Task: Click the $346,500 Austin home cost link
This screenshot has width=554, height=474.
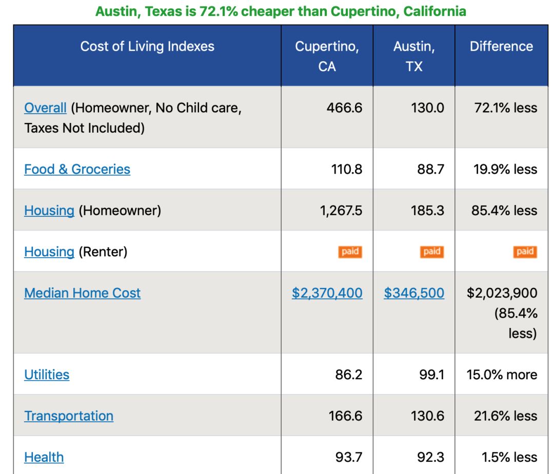Action: click(414, 293)
